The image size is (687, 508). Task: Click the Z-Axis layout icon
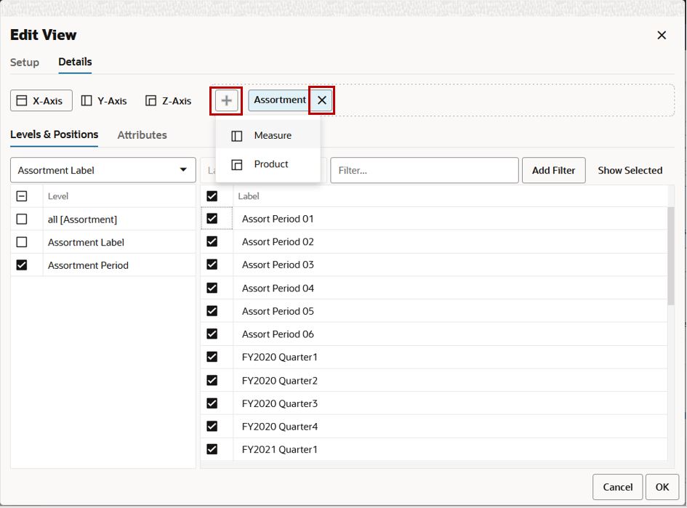pos(150,101)
